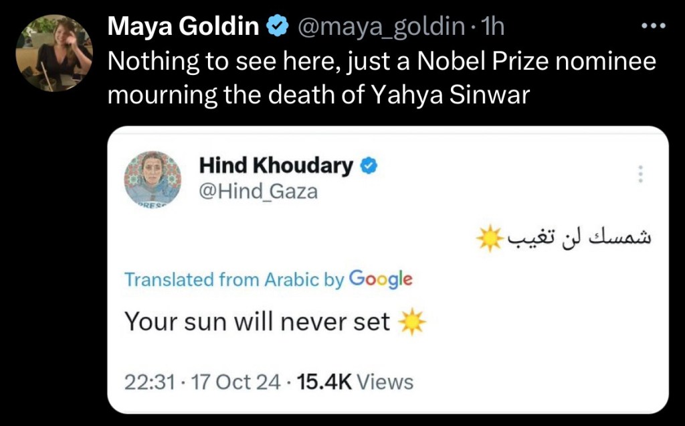Screen dimensions: 685x426
Task: Open the @maya_goldin handle link
Action: pyautogui.click(x=381, y=26)
